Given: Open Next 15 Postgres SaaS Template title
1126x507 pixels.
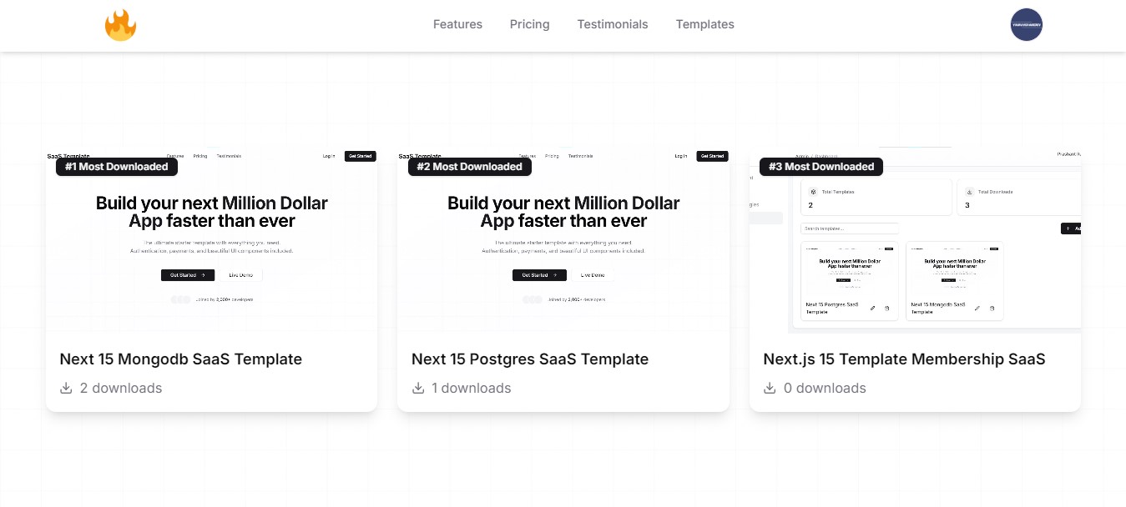Looking at the screenshot, I should click(x=529, y=359).
